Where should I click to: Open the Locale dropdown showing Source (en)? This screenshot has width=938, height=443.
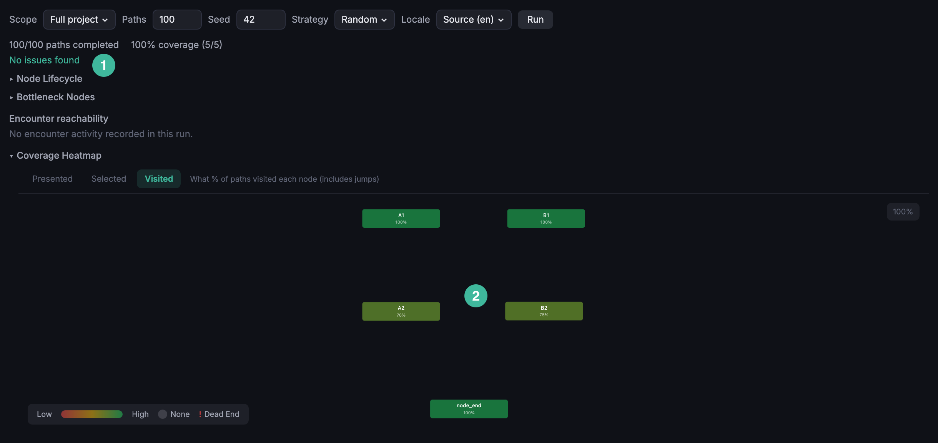474,20
